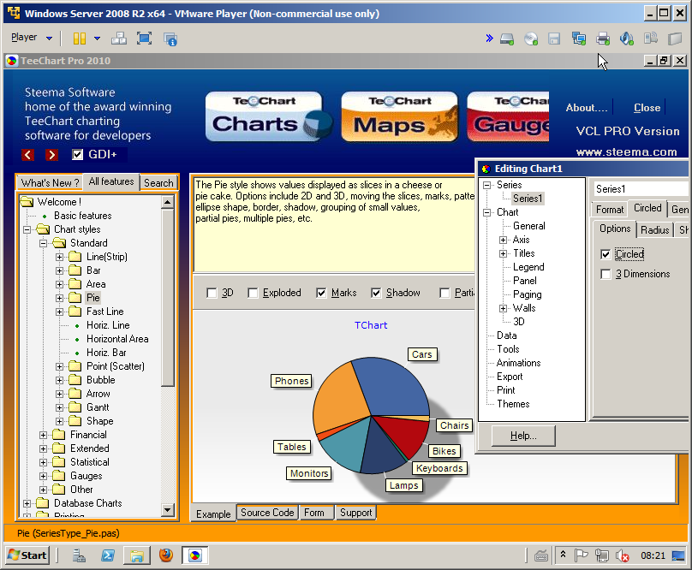Click the CD/DVD drive device icon

[531, 39]
